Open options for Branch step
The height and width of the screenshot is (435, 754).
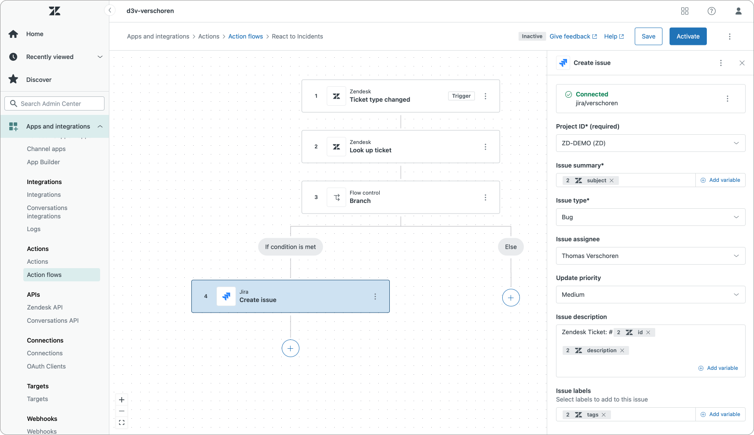click(x=485, y=197)
